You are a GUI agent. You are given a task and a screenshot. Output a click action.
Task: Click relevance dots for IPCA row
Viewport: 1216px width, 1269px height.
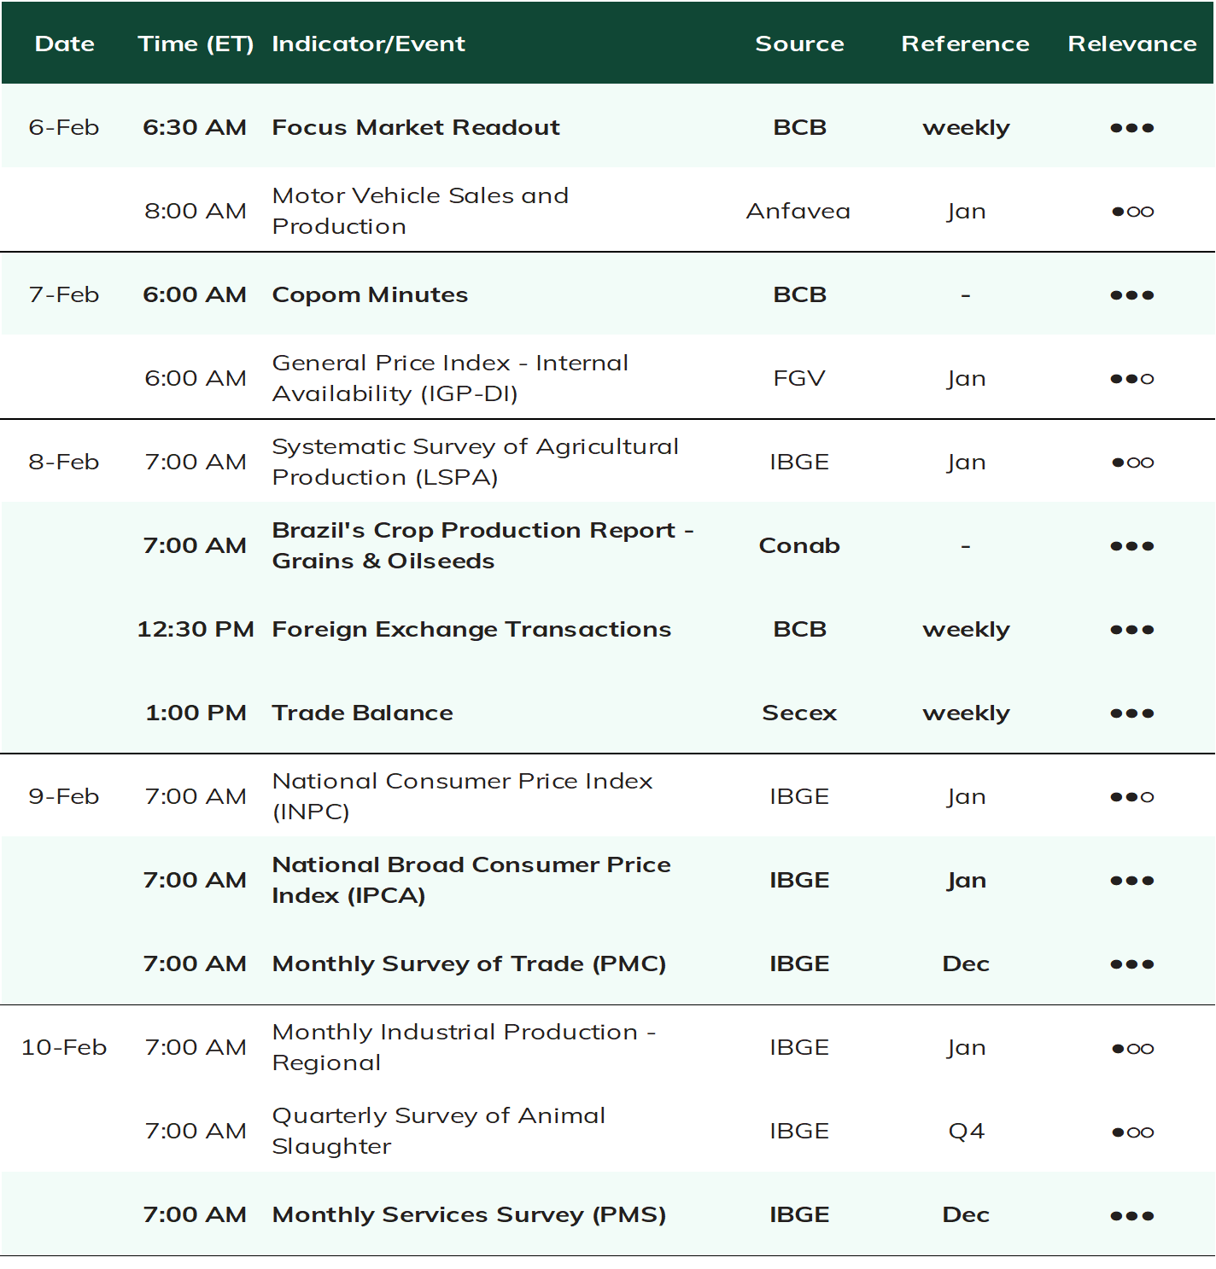[x=1132, y=881]
